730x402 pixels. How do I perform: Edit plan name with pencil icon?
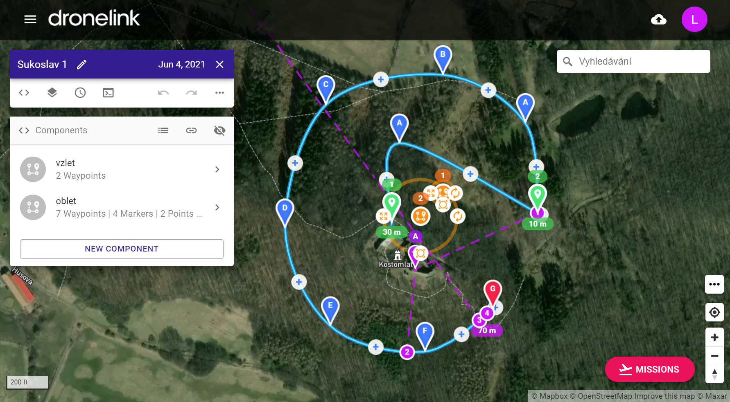tap(81, 64)
